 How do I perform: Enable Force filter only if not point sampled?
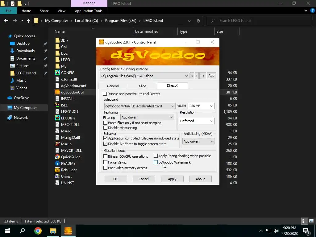point(105,123)
